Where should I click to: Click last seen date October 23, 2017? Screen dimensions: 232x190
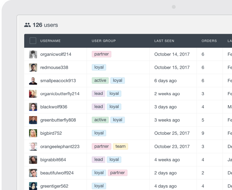tap(172, 147)
